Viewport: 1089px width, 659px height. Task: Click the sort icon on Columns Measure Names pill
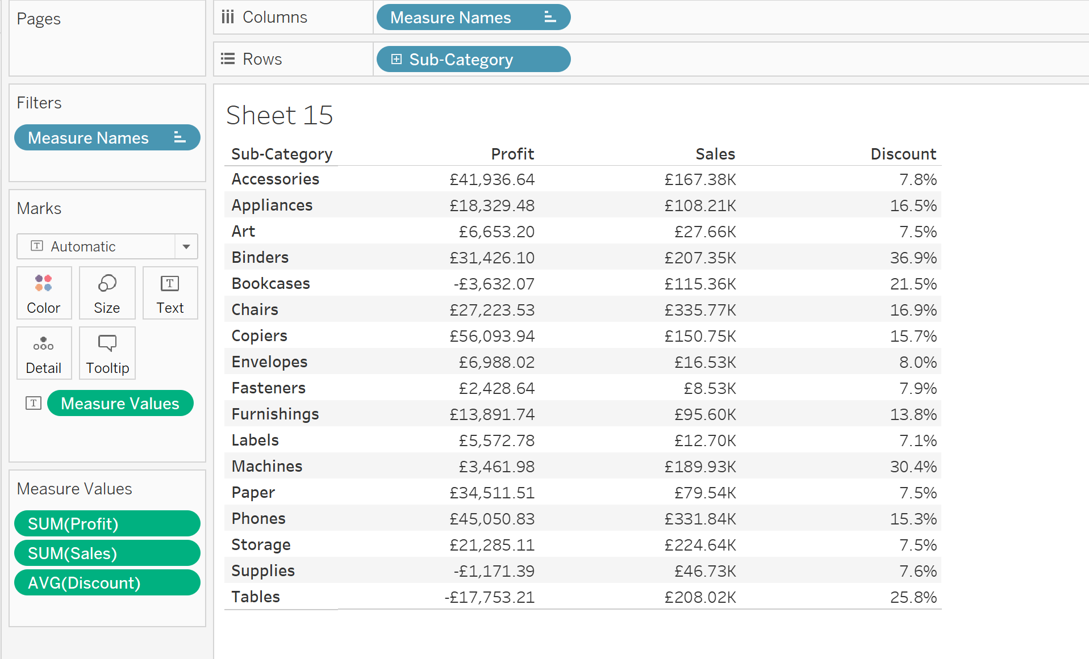tap(549, 17)
